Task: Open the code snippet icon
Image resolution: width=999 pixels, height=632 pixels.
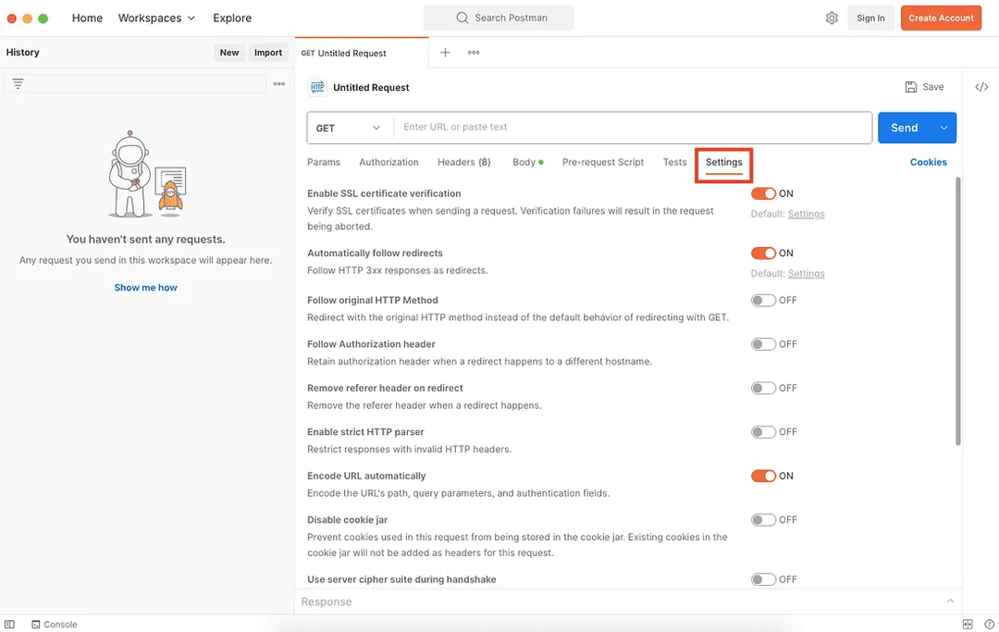Action: [981, 87]
